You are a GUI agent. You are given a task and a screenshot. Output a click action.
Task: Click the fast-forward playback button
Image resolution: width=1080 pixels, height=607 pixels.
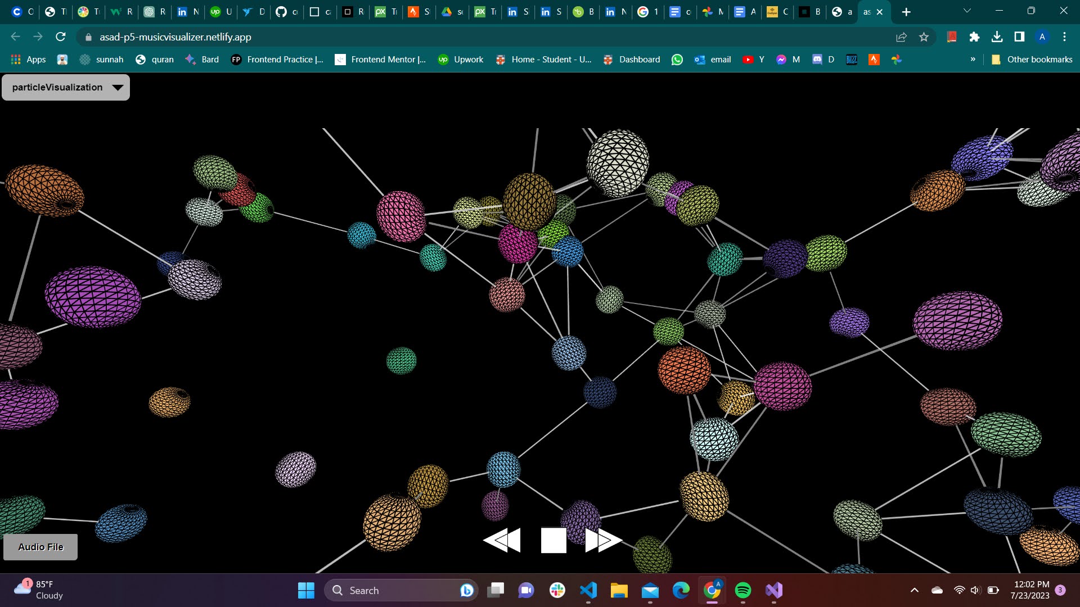pyautogui.click(x=604, y=540)
